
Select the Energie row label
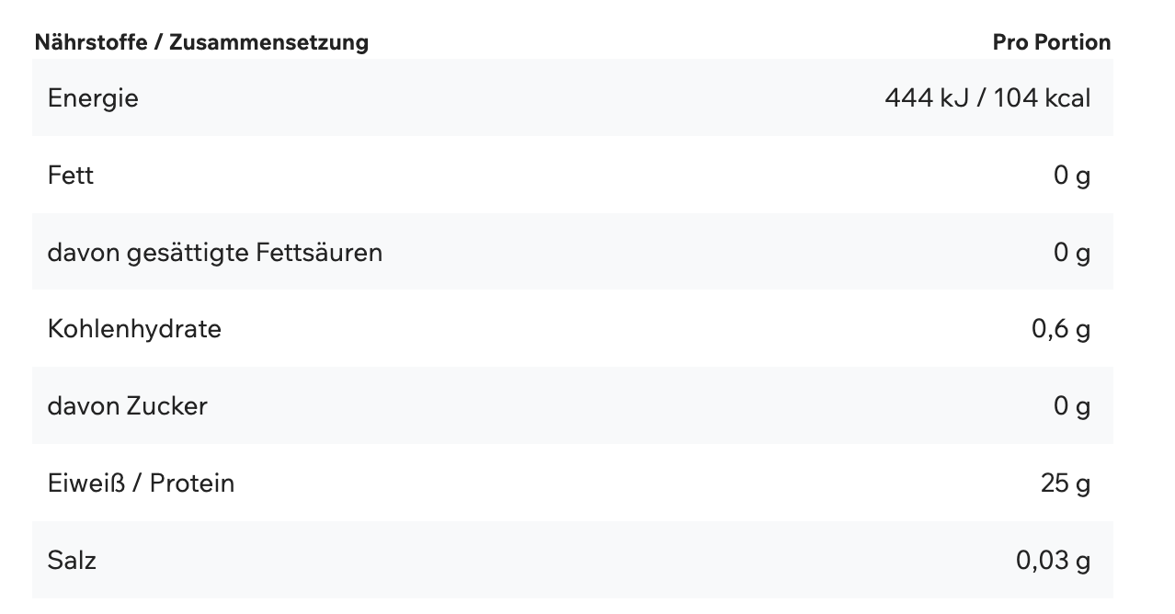93,98
